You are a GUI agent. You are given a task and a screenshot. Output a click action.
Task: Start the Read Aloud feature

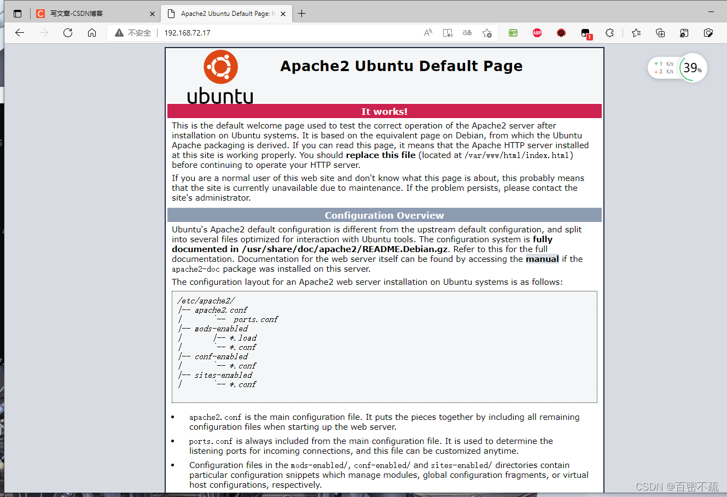coord(428,33)
